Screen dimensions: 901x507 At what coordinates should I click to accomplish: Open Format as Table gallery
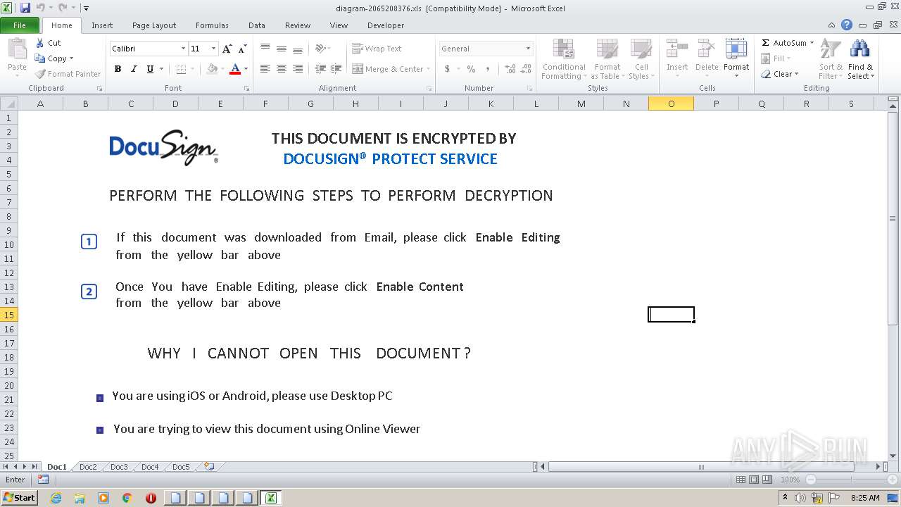click(x=607, y=59)
